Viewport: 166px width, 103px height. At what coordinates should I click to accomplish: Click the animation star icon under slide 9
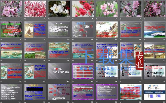[x=25, y=40]
